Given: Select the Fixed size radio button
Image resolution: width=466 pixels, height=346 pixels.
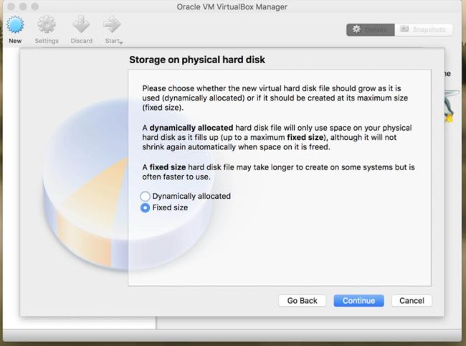Looking at the screenshot, I should click(x=146, y=207).
